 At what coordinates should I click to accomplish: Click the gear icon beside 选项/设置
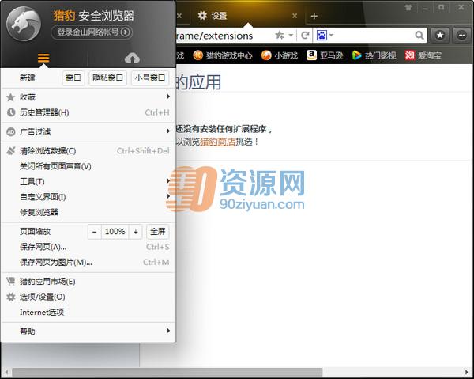click(x=11, y=297)
